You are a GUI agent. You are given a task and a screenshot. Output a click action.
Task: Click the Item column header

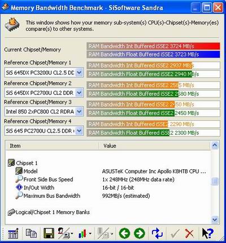pos(52,146)
